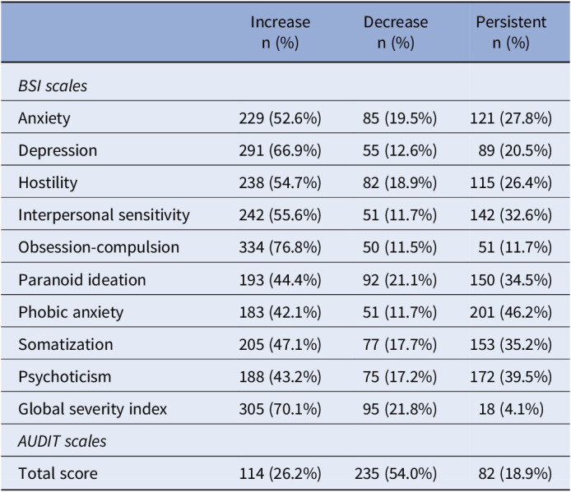Click the Global severity index label
Viewport: 571px width, 492px height.
coord(92,409)
